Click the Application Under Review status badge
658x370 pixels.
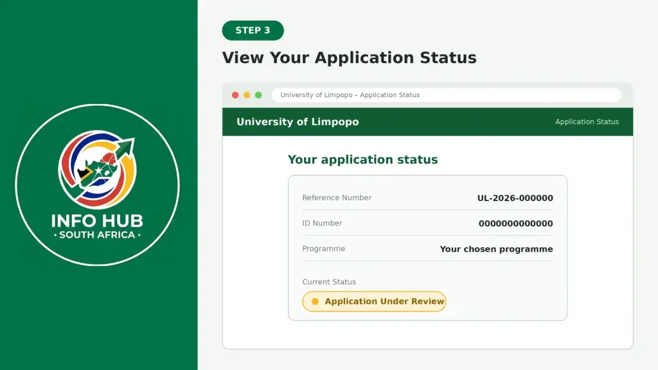coord(374,301)
